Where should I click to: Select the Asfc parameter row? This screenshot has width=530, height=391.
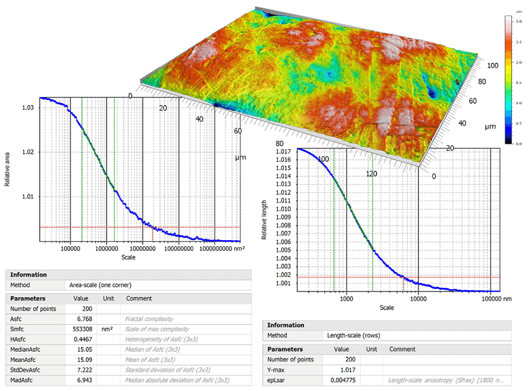tap(128, 319)
